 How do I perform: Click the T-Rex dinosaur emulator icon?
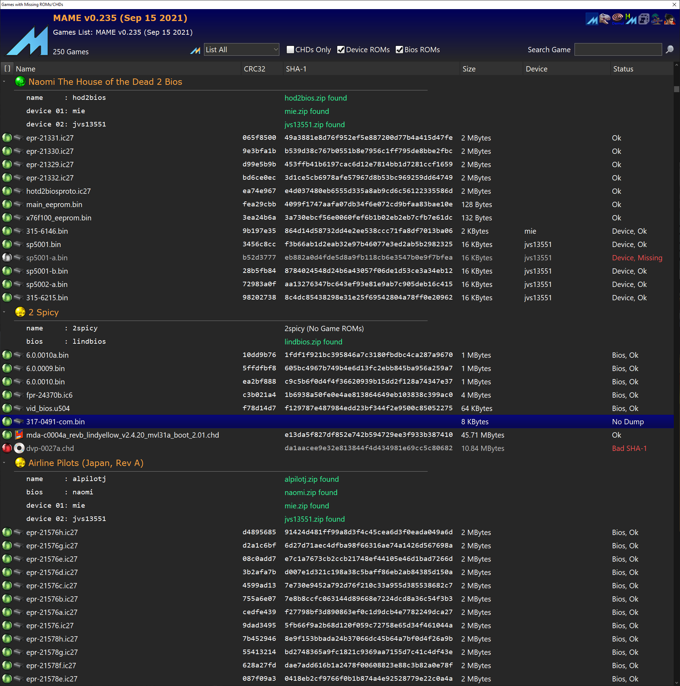coord(604,19)
